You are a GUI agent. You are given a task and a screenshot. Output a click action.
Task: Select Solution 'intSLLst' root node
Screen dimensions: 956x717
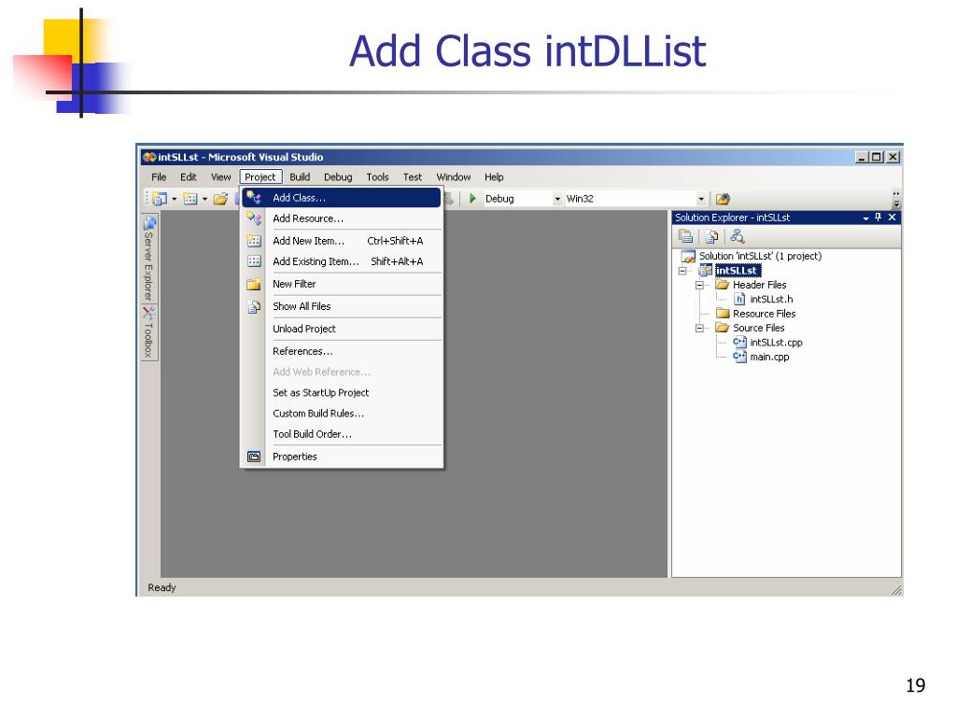coord(760,256)
